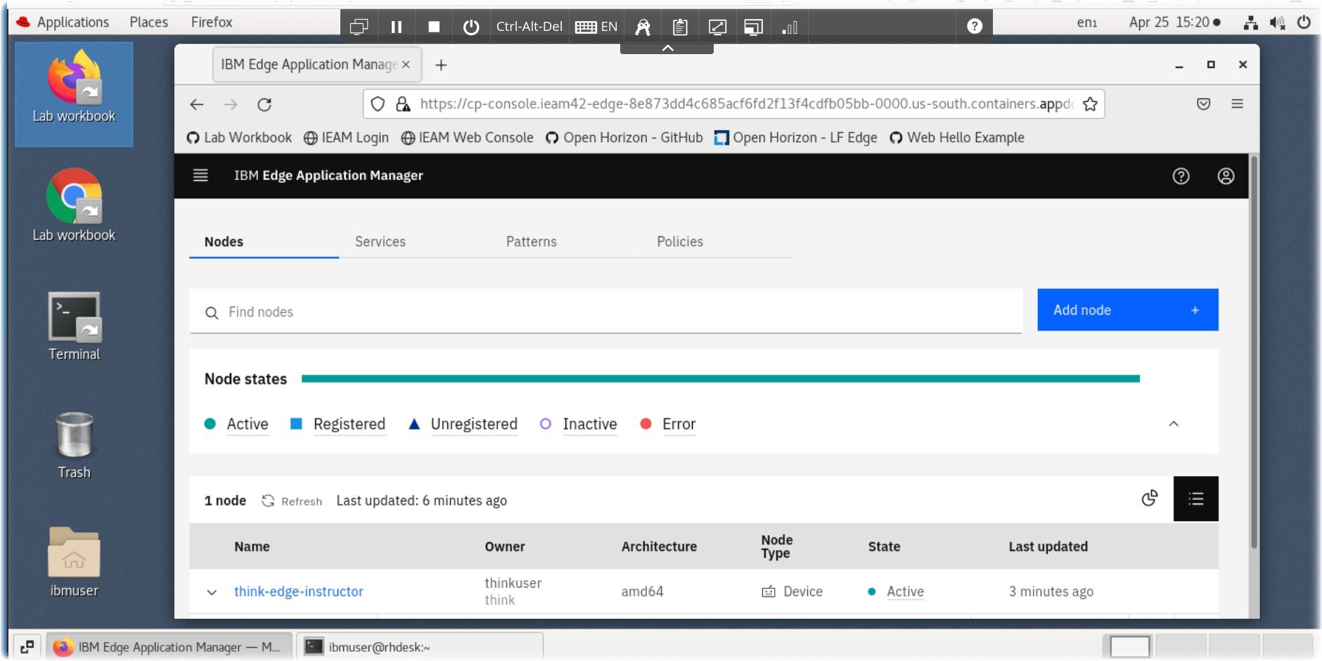Go back in Firefox
This screenshot has height=661, width=1322.
197,104
